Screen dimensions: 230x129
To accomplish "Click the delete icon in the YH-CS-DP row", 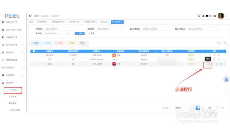I will point(214,55).
